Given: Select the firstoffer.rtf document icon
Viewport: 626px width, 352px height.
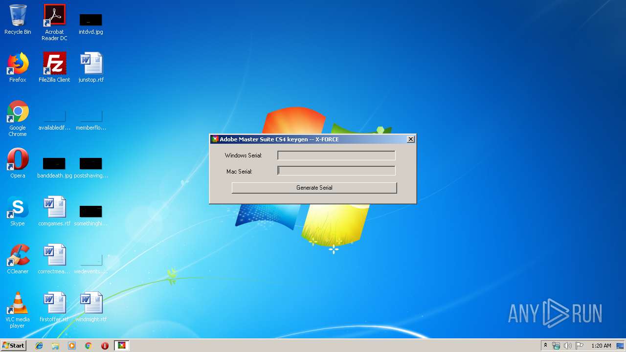Looking at the screenshot, I should [54, 307].
